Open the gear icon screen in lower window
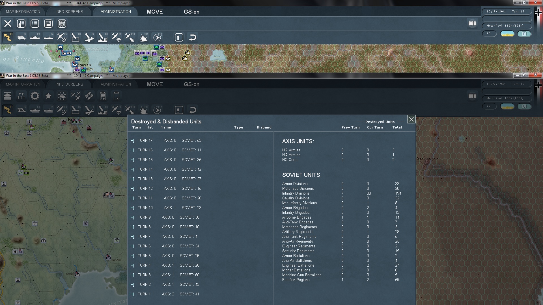 [x=35, y=96]
